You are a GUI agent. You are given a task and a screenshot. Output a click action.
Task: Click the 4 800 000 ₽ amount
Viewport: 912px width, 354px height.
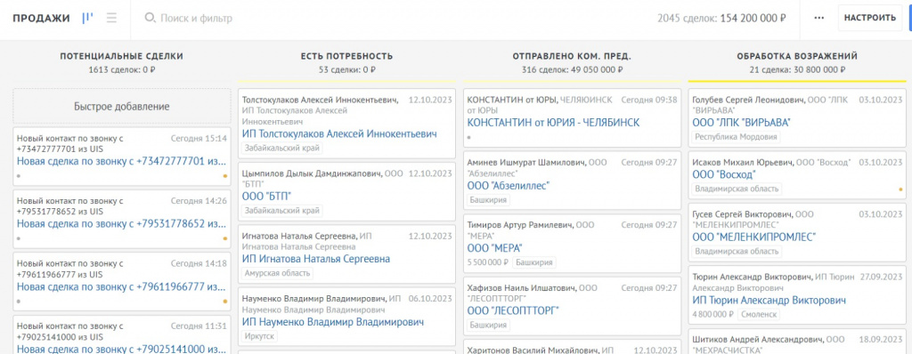point(713,315)
